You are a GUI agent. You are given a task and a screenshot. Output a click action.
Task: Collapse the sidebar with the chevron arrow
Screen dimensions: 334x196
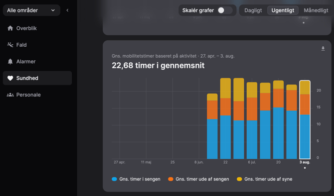(67, 10)
